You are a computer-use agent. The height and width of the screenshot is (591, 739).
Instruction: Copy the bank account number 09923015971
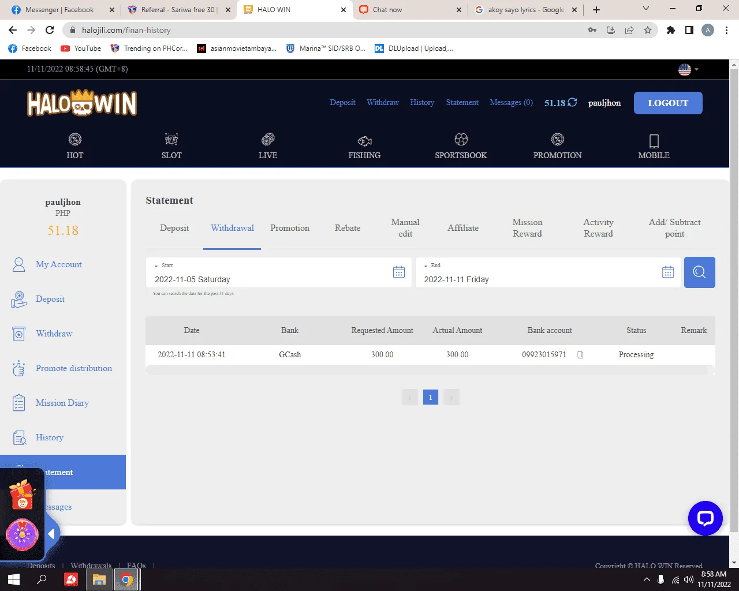click(580, 355)
